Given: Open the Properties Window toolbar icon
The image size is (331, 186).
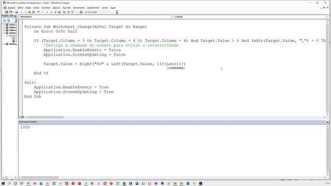Looking at the screenshot, I should (68, 12).
